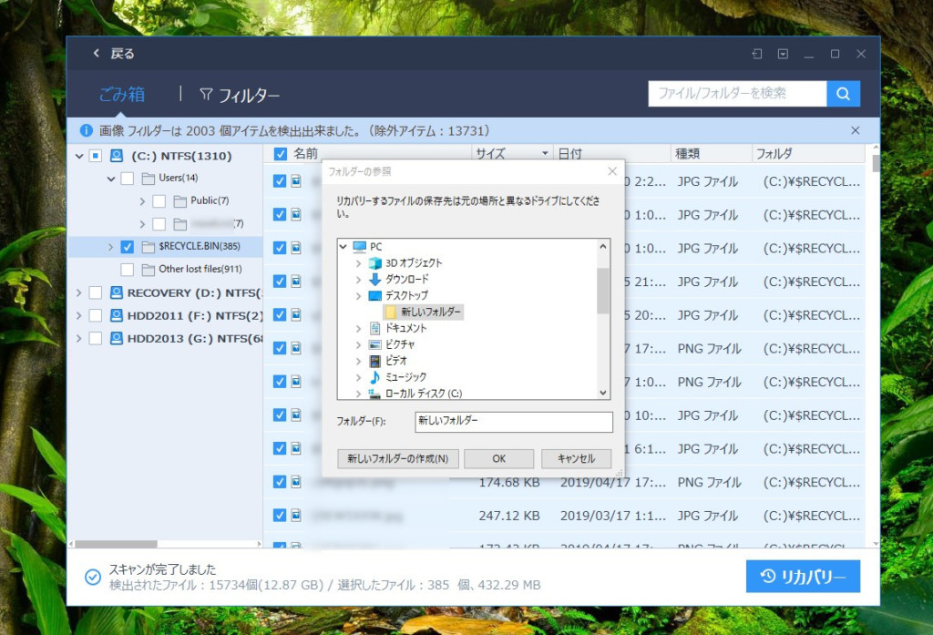Click the リカバリー recover button
Screen dimensions: 933x635
pos(803,576)
